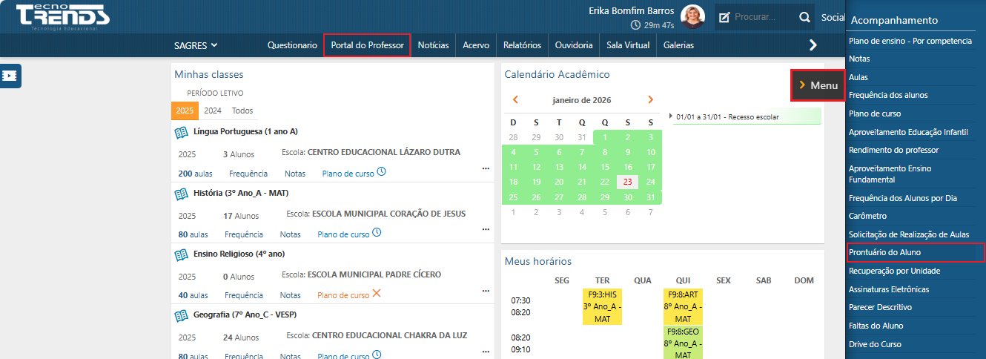The image size is (986, 359).
Task: Click clock icon beside História Plano de curso
Action: click(377, 233)
